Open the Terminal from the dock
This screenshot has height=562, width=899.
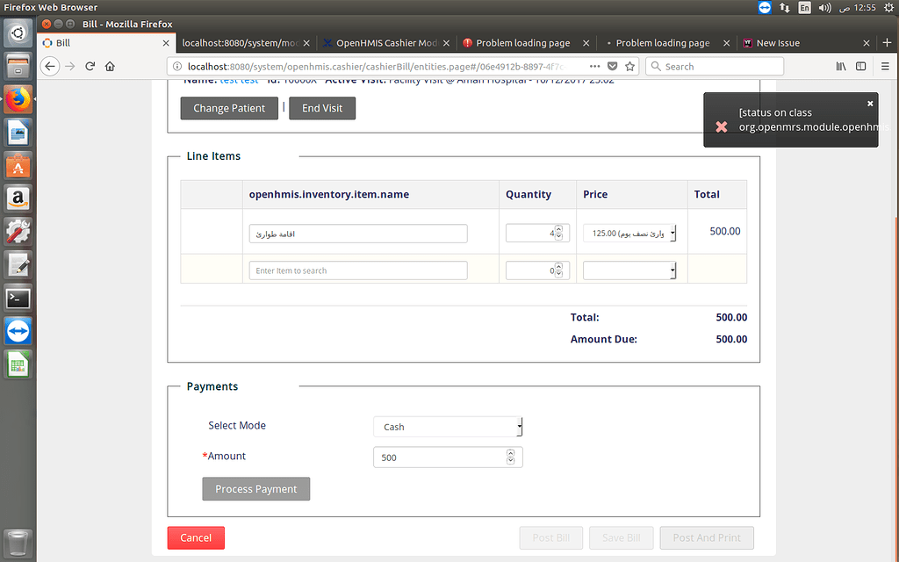click(x=18, y=297)
